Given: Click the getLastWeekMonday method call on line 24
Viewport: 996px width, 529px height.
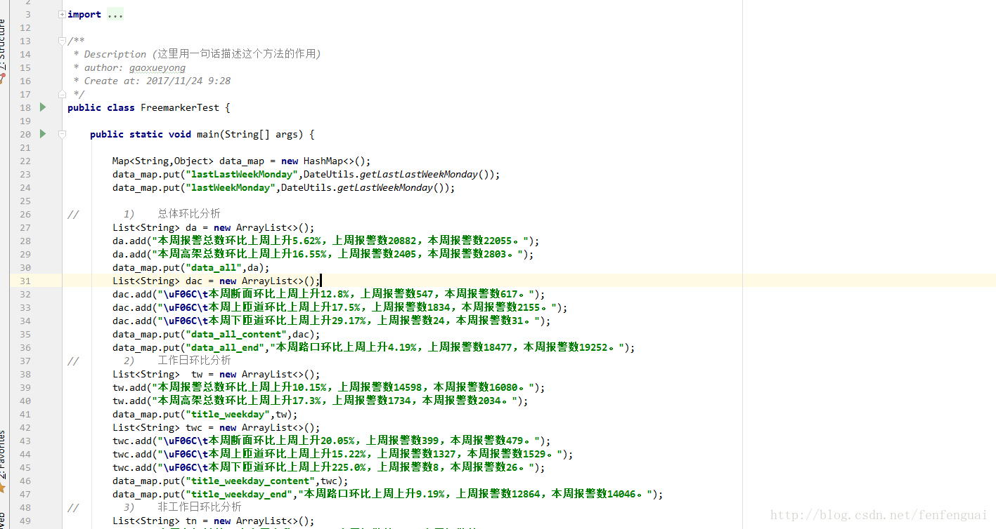Looking at the screenshot, I should coord(385,187).
